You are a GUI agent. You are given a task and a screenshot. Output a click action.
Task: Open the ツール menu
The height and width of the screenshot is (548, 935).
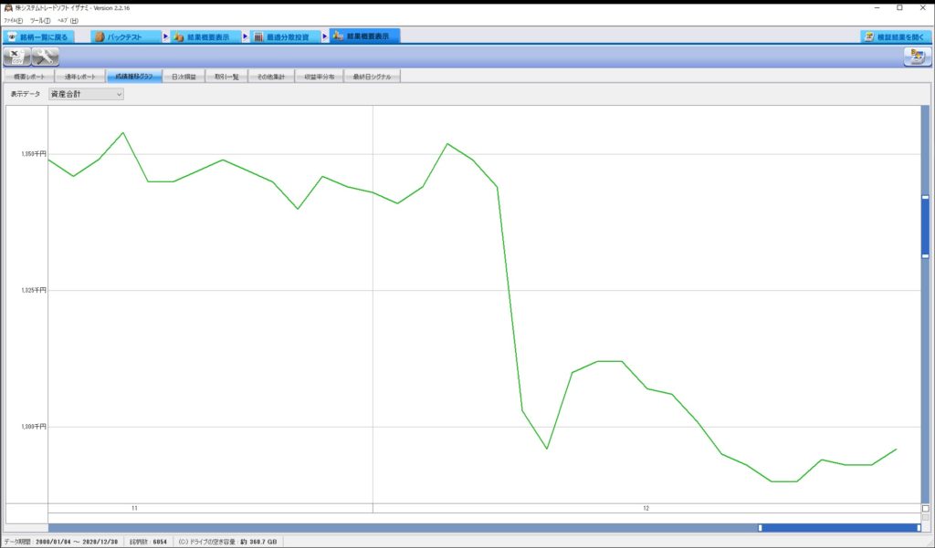[x=40, y=20]
